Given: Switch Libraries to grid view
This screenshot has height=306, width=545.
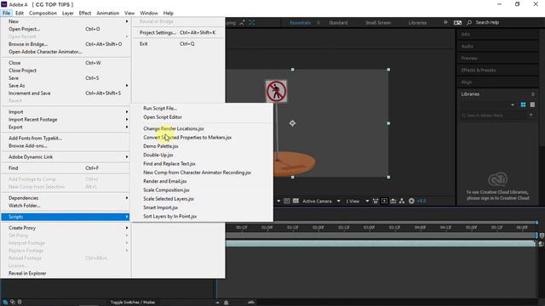Looking at the screenshot, I should click(x=523, y=105).
